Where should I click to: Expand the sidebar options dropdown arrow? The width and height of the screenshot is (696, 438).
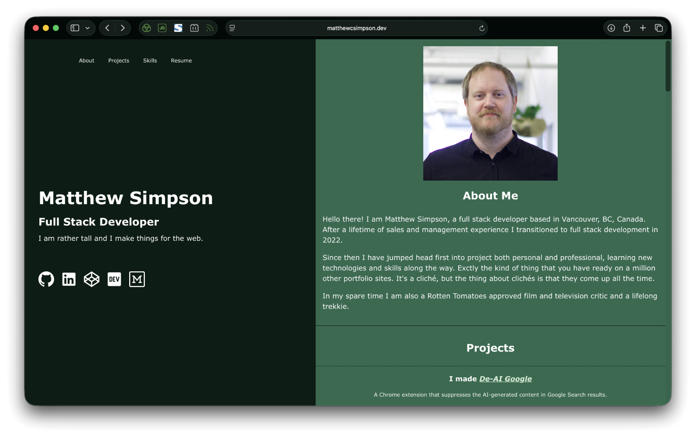click(88, 28)
